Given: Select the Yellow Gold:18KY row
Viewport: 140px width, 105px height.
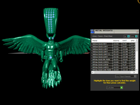Looking at the screenshot, I should pos(113,52).
